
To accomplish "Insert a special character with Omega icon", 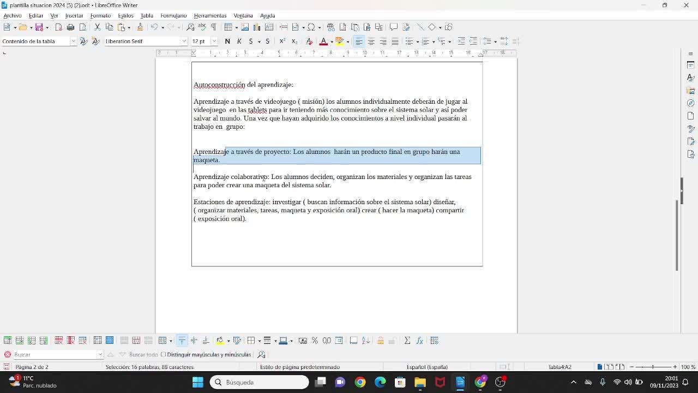I will click(x=311, y=27).
